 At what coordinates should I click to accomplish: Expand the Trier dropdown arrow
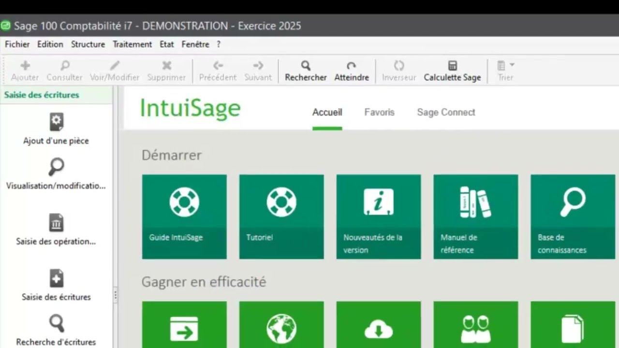click(x=512, y=65)
